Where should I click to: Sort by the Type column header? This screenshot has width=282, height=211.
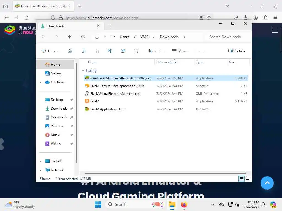[199, 62]
